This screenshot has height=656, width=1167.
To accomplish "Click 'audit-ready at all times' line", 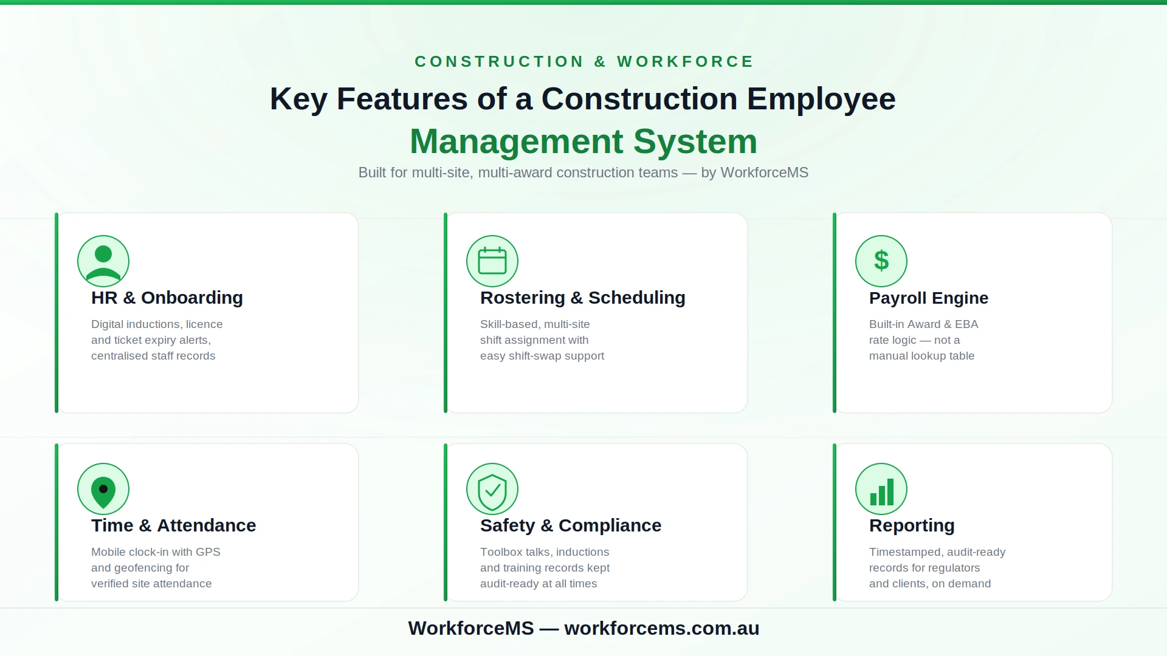I will pos(539,584).
